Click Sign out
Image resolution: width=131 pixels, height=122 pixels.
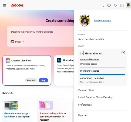click(x=83, y=116)
